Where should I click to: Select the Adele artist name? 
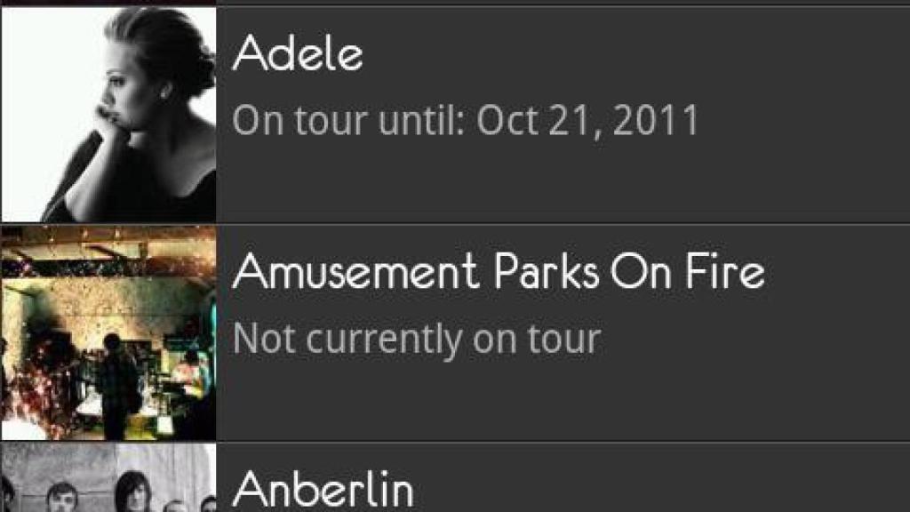[x=297, y=55]
